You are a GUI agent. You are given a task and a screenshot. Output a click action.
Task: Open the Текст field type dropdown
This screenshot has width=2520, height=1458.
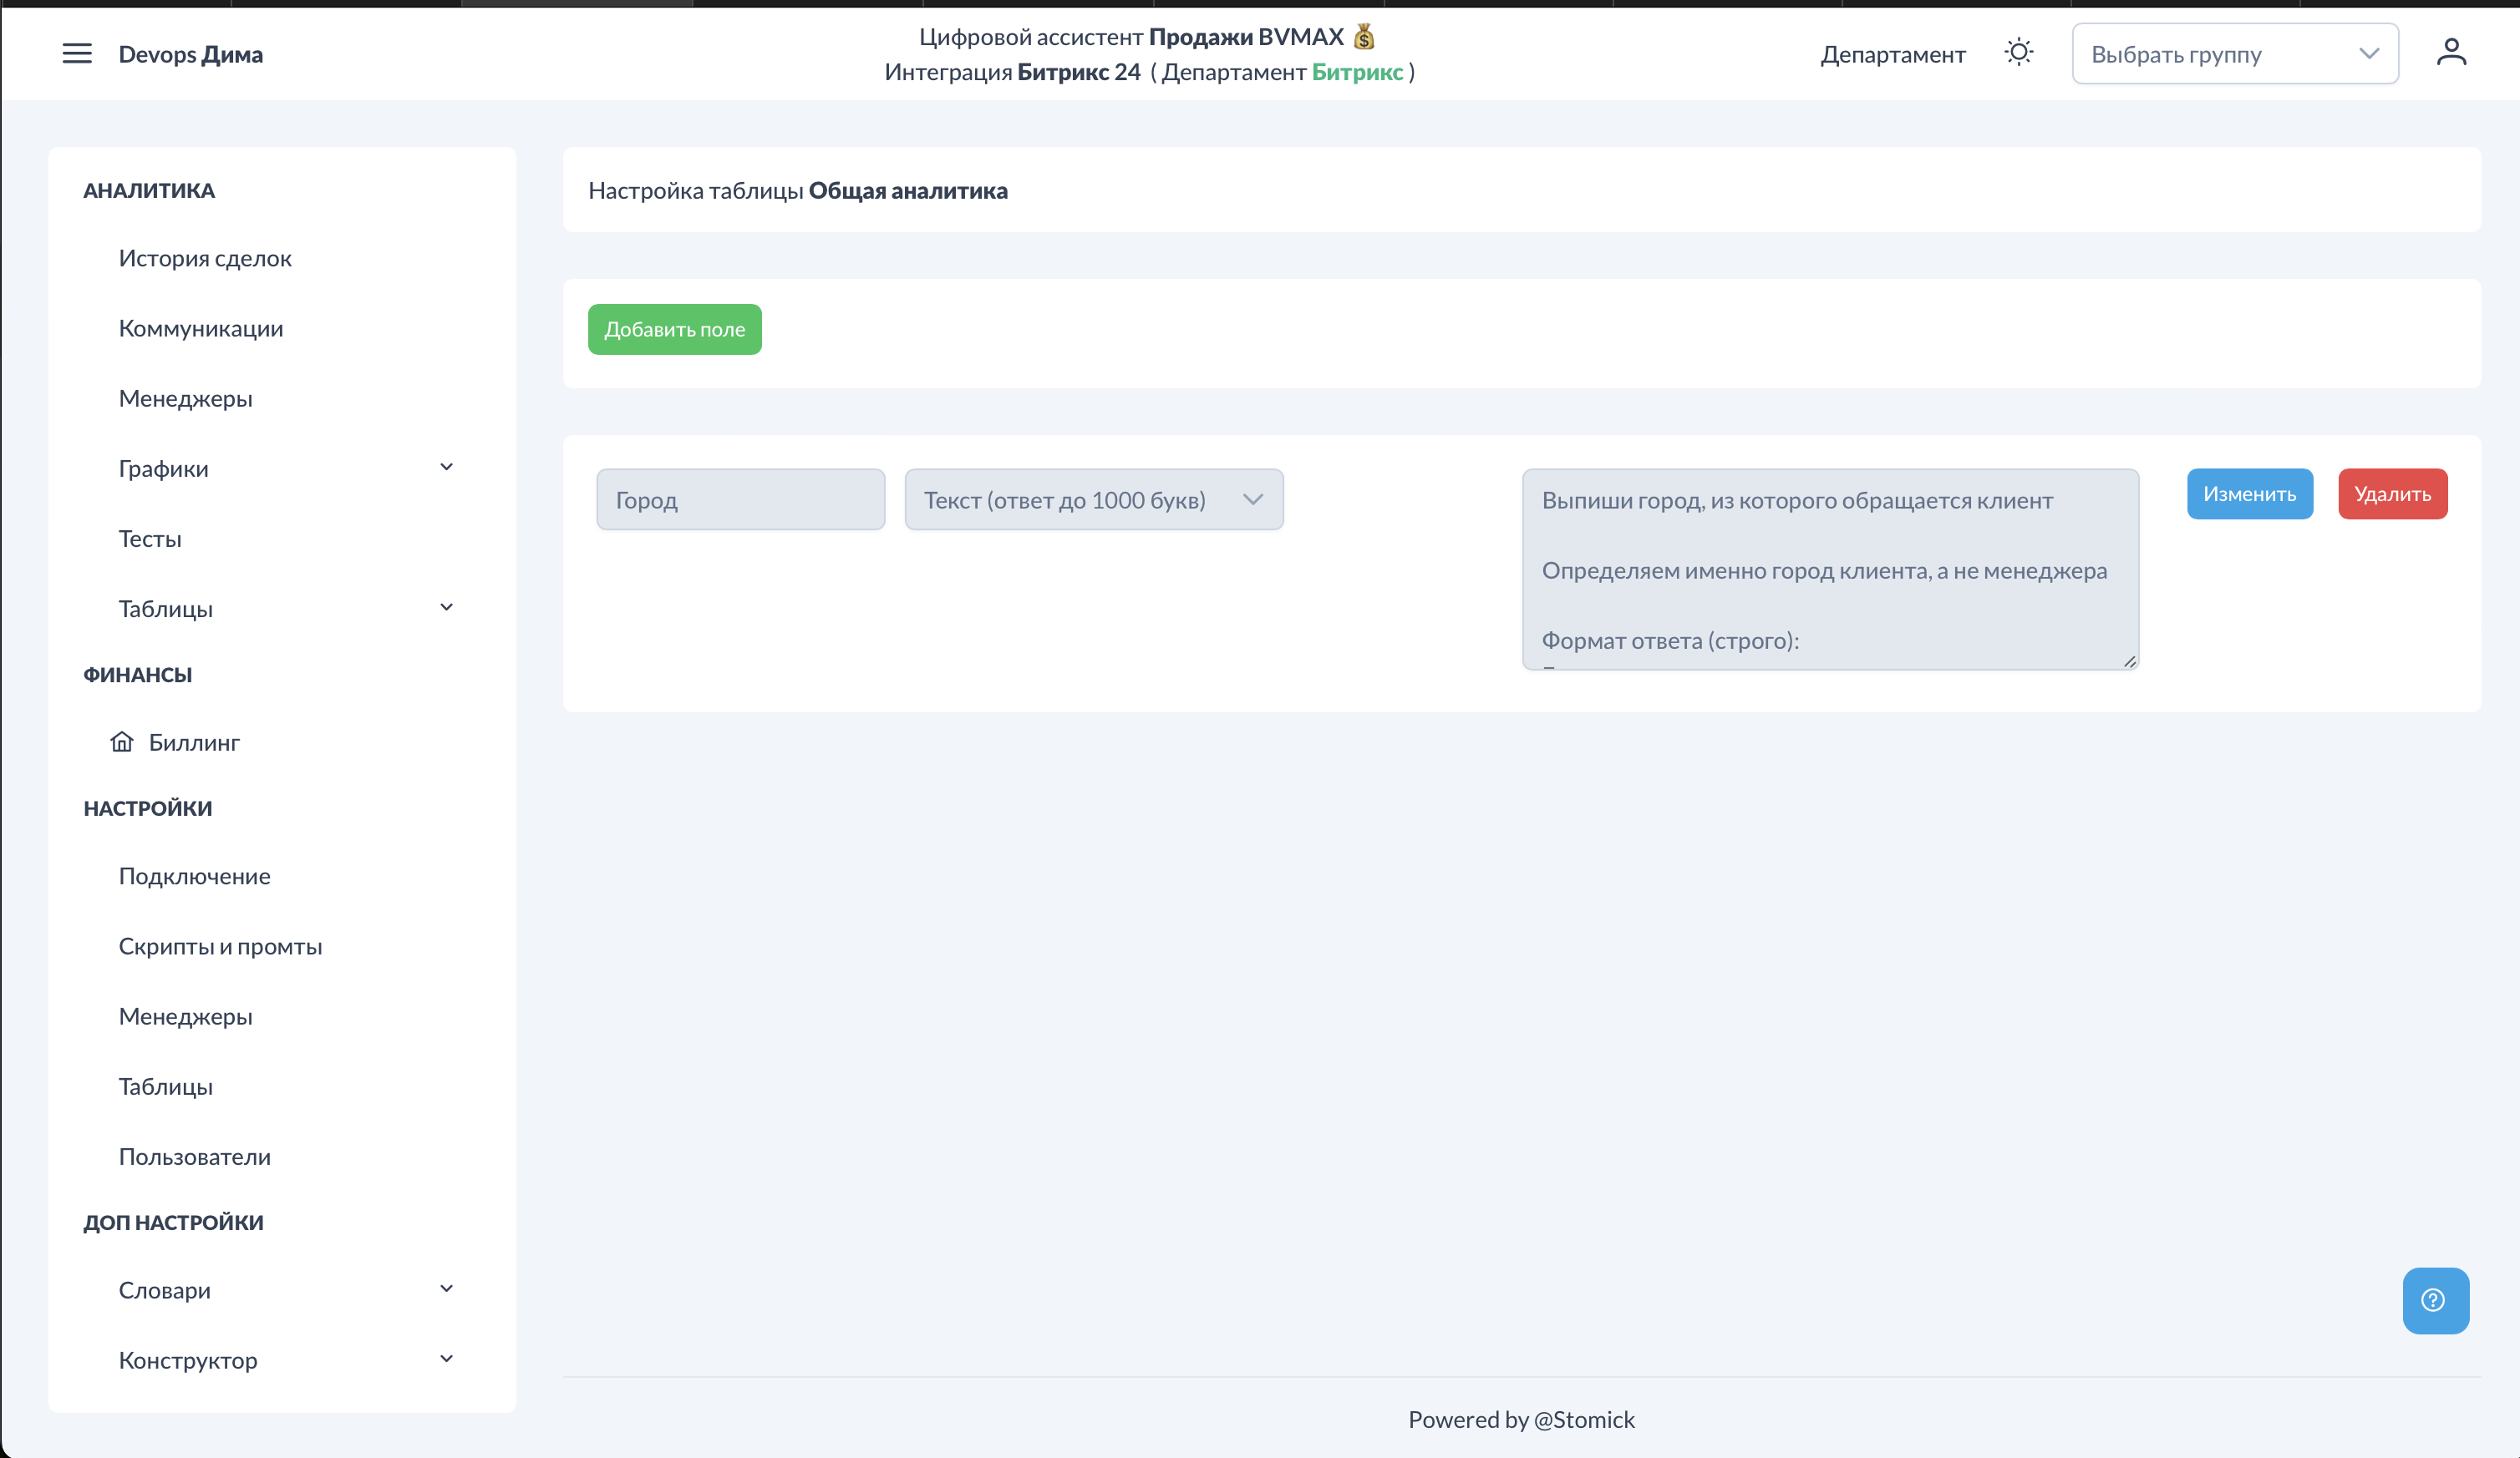tap(1093, 499)
